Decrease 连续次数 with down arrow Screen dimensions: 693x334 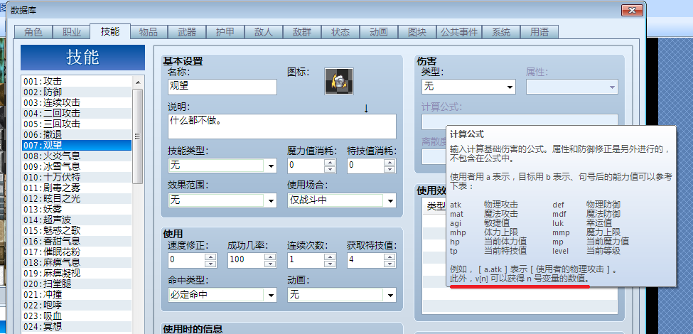click(x=330, y=264)
